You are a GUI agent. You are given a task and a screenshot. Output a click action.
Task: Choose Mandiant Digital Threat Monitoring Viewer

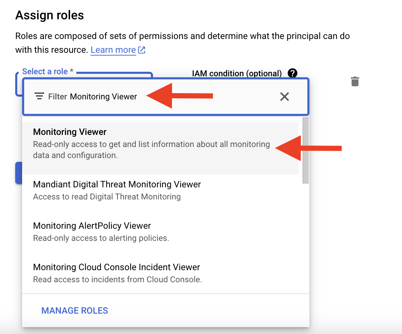pyautogui.click(x=160, y=190)
